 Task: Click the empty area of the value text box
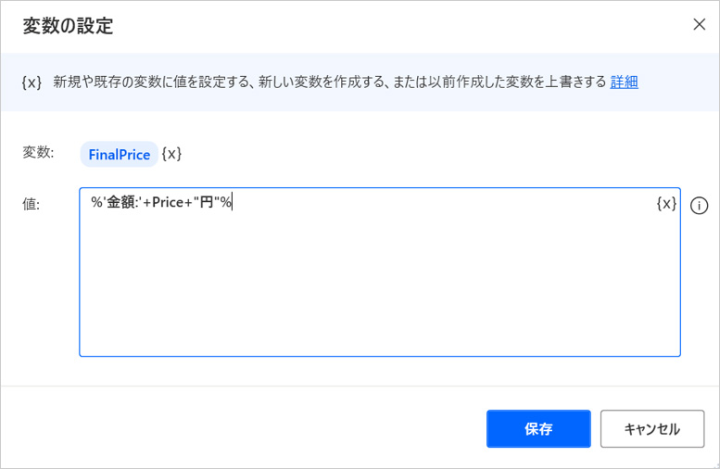(x=371, y=287)
